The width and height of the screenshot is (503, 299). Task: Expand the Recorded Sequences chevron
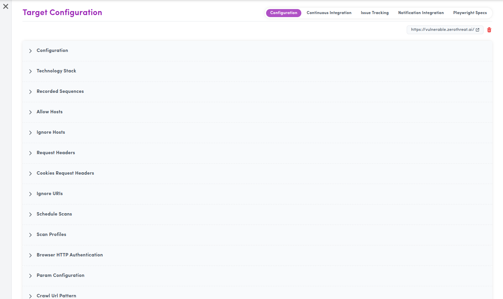click(30, 92)
